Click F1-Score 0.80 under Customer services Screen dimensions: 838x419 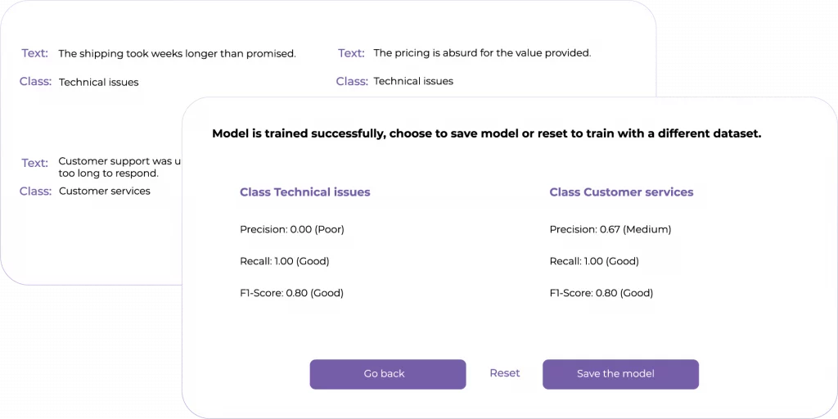(601, 293)
